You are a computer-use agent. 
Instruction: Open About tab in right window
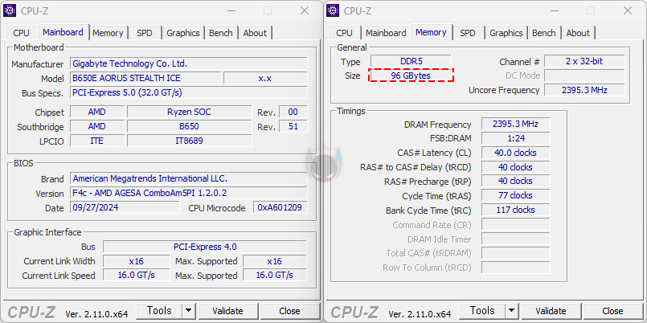[x=578, y=33]
